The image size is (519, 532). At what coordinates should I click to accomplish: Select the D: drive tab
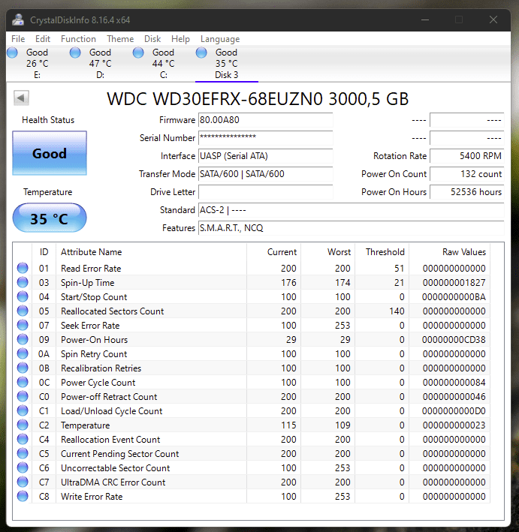click(100, 64)
